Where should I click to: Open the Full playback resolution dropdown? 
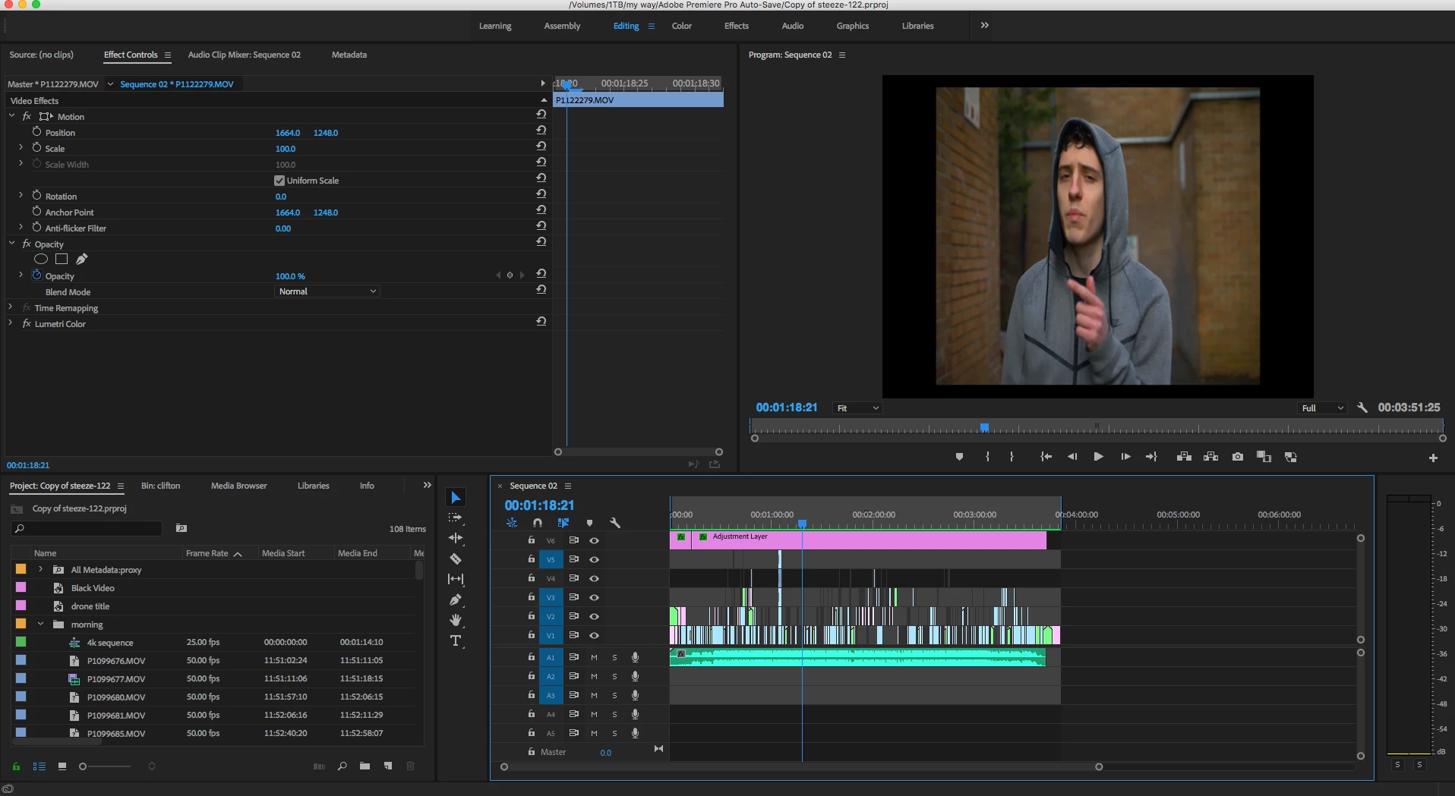(1323, 408)
